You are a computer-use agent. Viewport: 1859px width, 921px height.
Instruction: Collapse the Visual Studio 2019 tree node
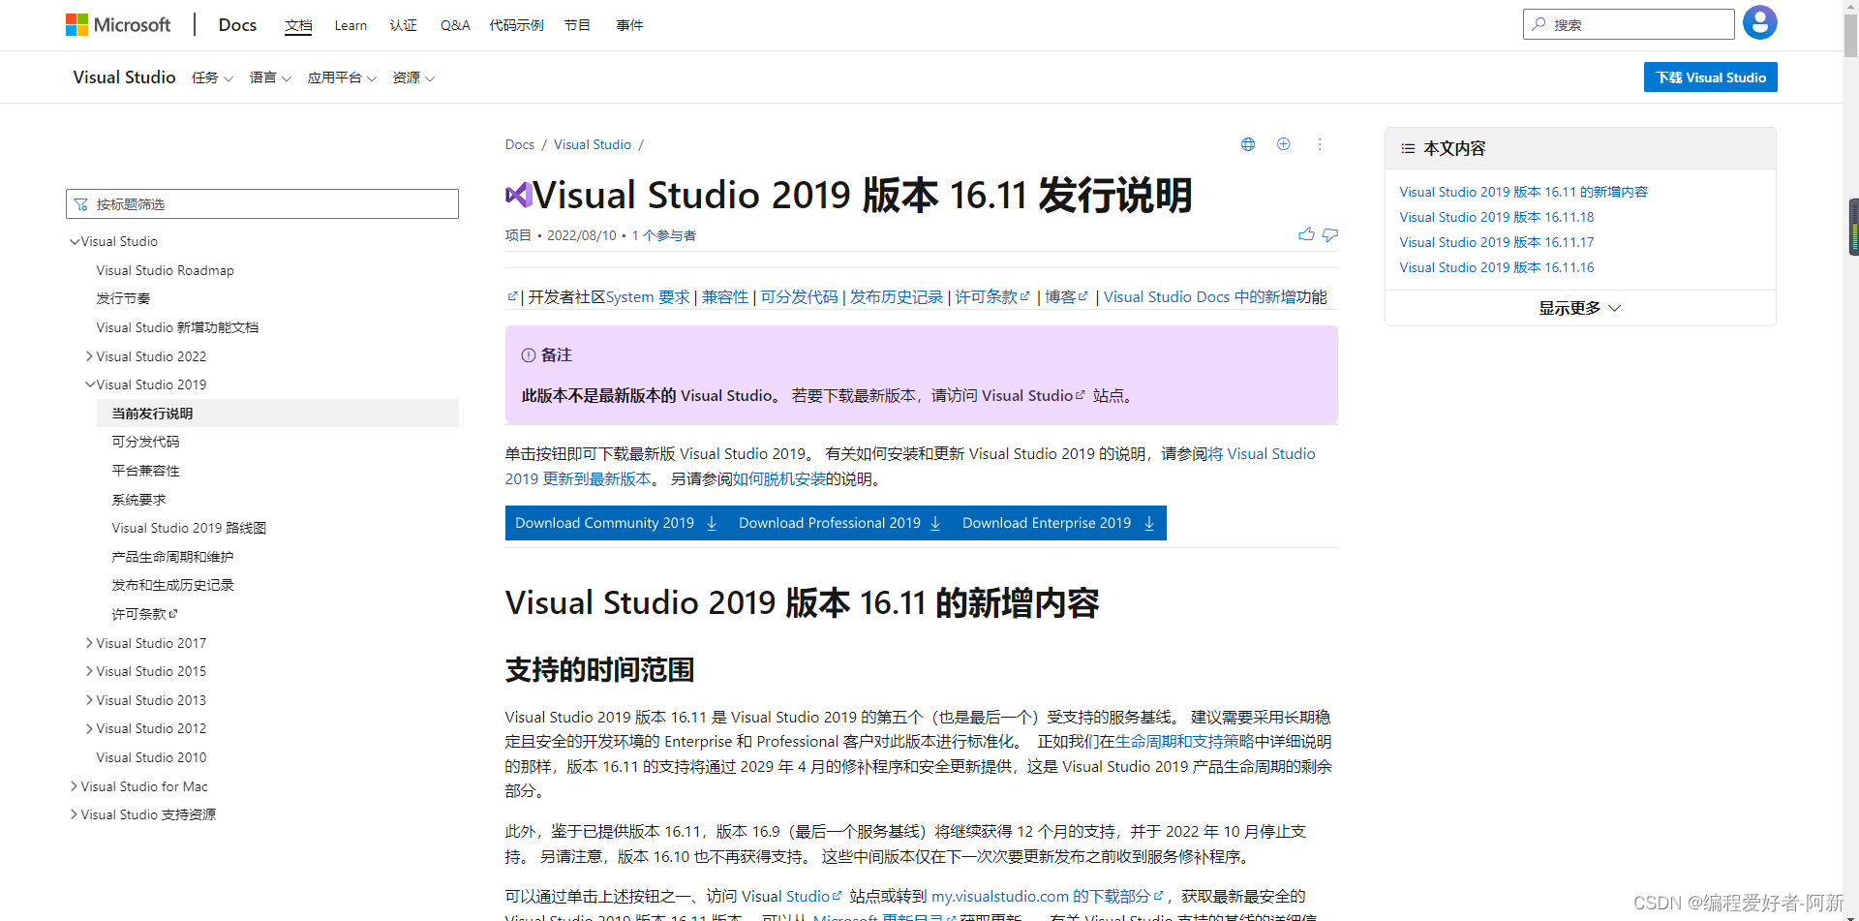(90, 384)
